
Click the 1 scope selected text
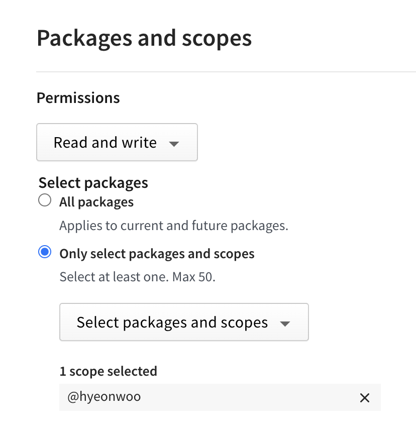pyautogui.click(x=108, y=371)
